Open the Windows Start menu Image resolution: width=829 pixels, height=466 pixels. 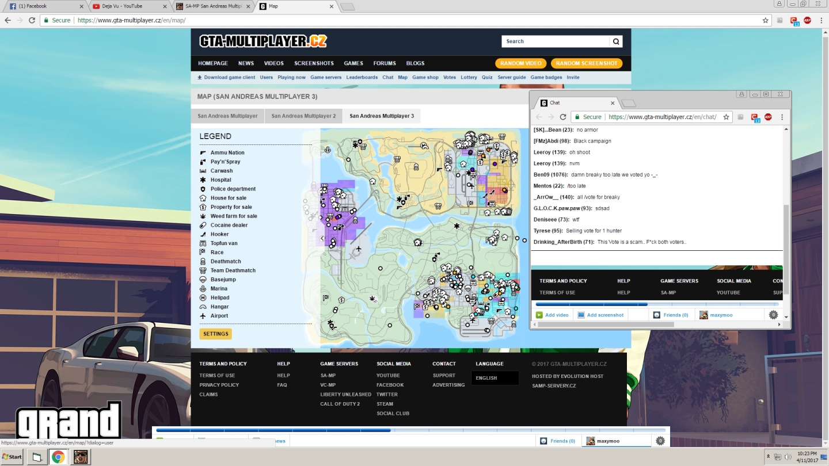coord(12,457)
